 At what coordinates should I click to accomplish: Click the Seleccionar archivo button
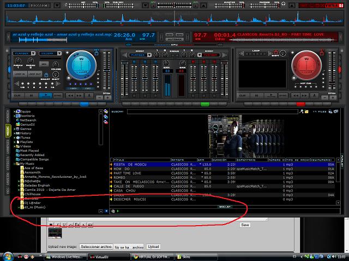96,246
